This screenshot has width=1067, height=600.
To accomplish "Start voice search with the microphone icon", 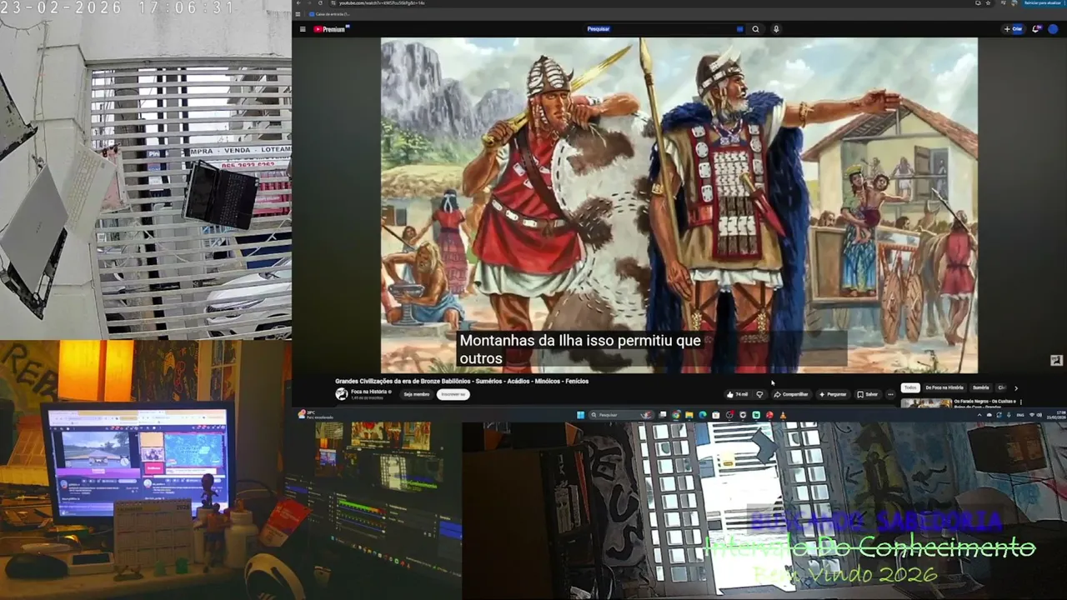I will (x=776, y=29).
